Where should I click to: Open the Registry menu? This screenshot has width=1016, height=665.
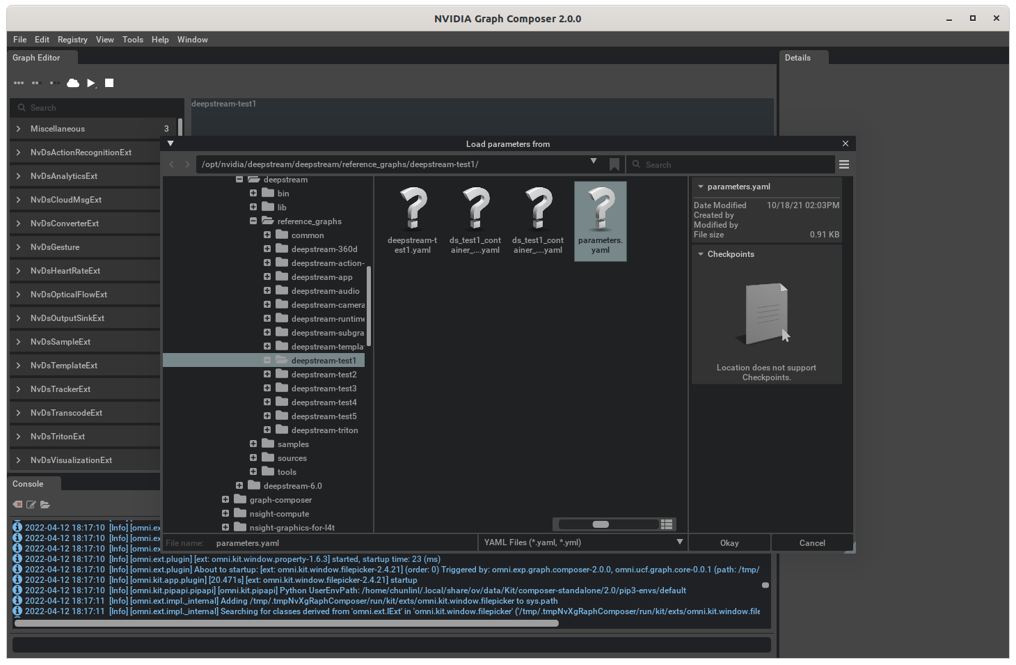tap(72, 40)
